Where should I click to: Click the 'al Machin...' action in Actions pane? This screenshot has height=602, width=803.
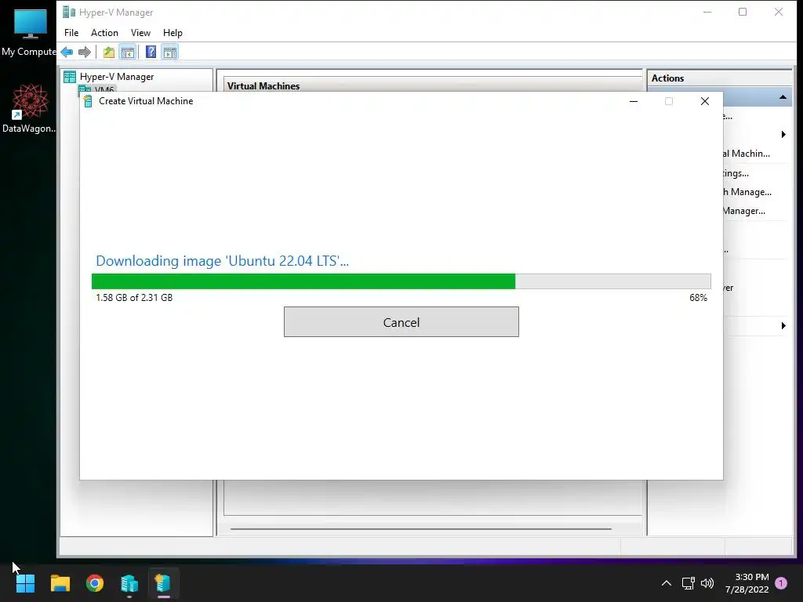747,154
